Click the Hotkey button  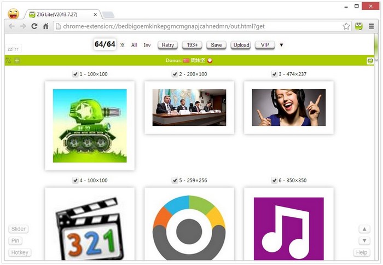(20, 252)
